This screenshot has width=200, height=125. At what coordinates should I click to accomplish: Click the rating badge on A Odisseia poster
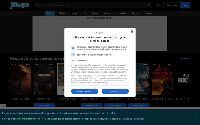14,64
